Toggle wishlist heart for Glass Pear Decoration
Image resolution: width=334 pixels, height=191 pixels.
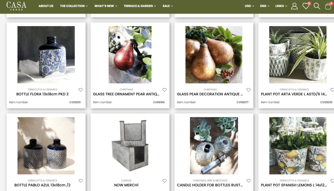(248, 90)
